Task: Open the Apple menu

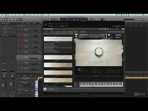Action: (2, 15)
